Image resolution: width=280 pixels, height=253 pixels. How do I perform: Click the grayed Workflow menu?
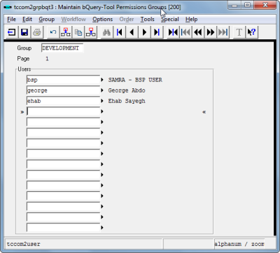click(73, 19)
